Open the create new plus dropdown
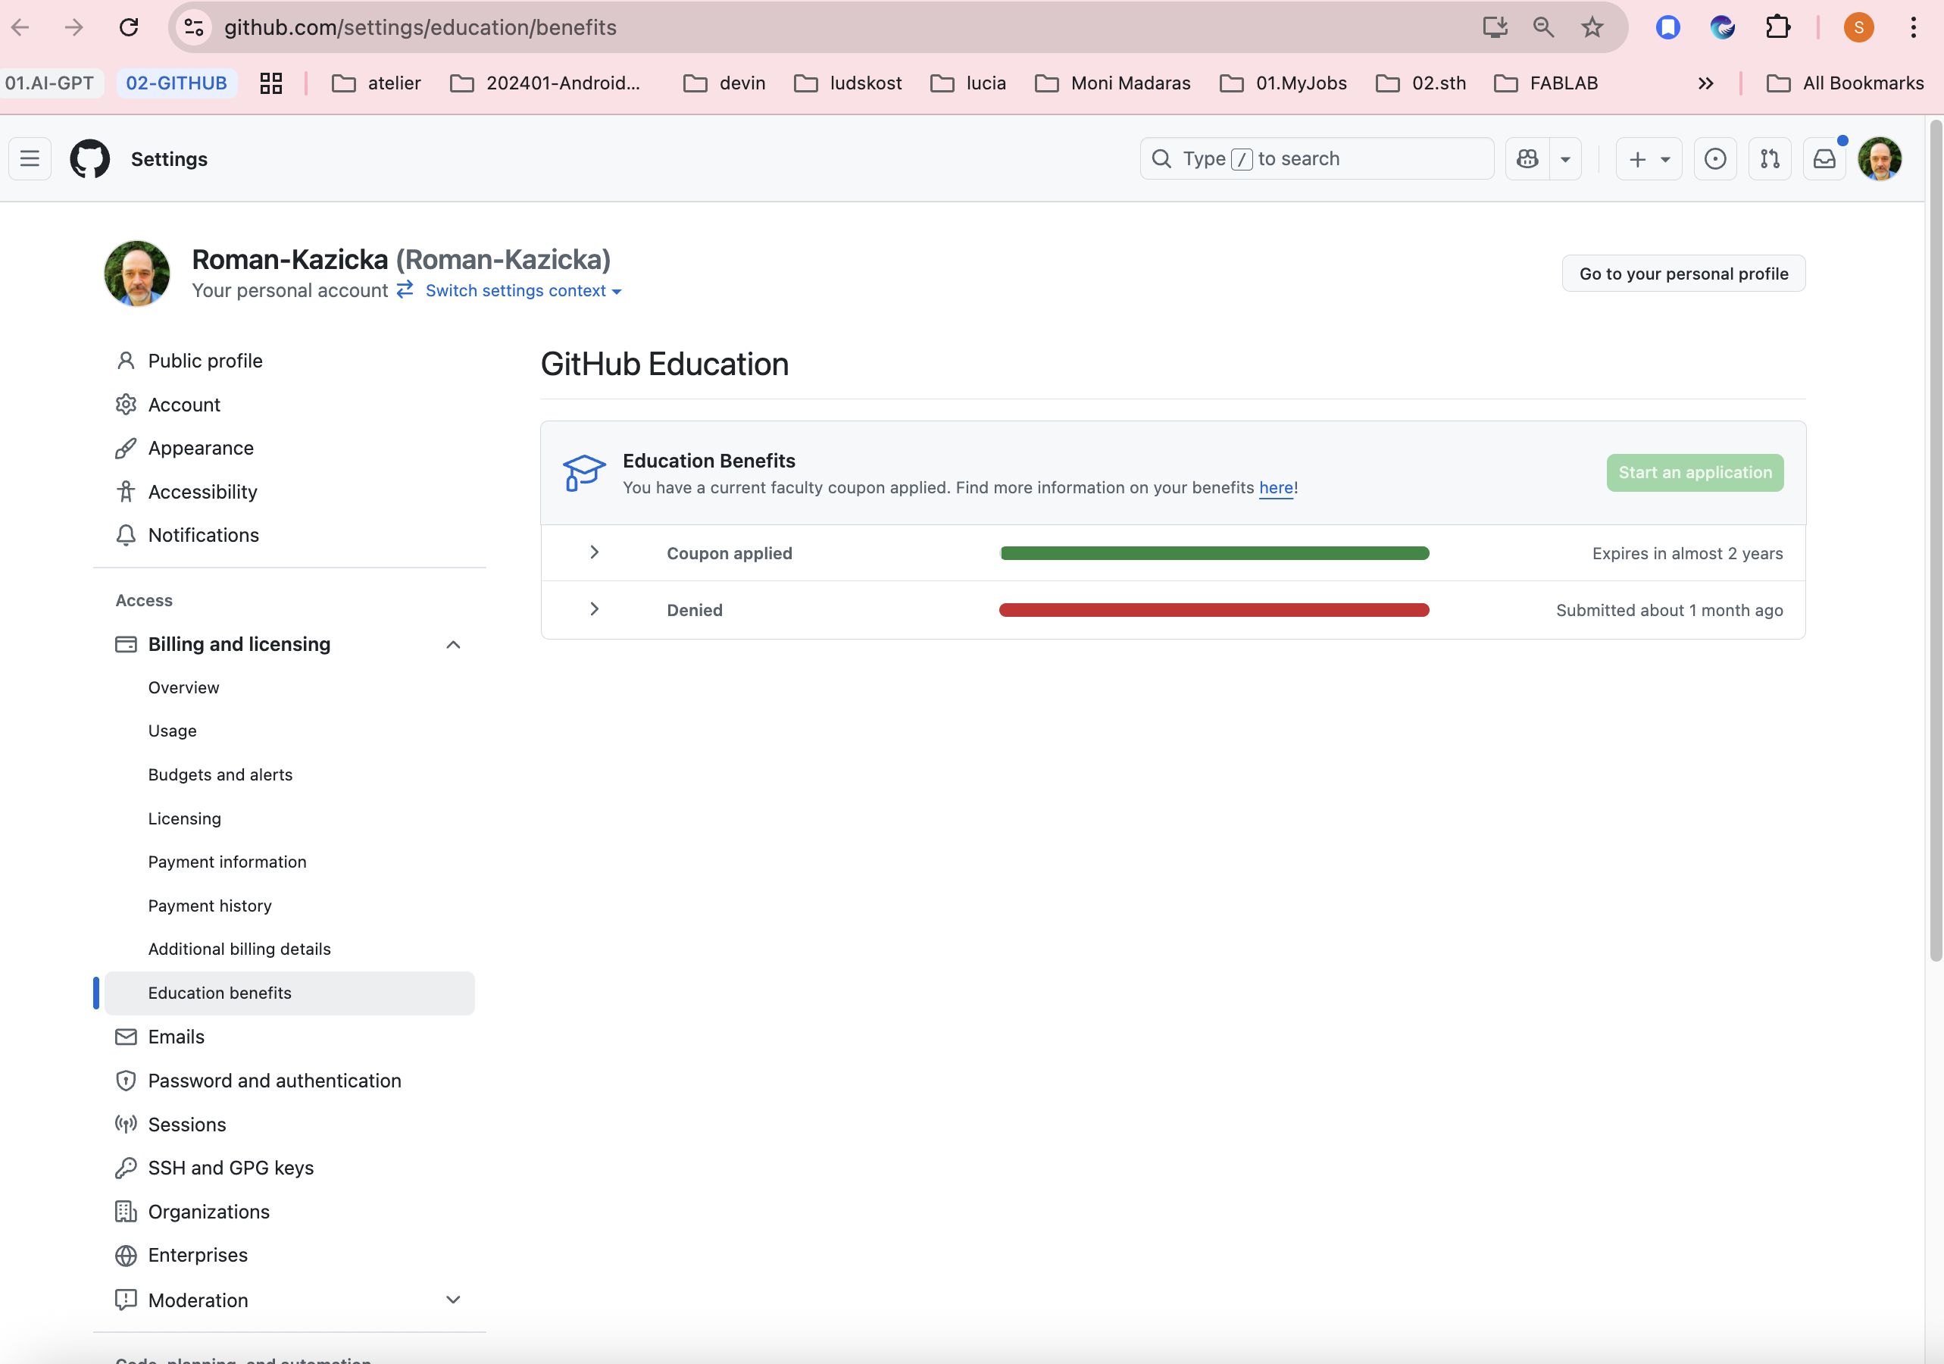 1648,158
